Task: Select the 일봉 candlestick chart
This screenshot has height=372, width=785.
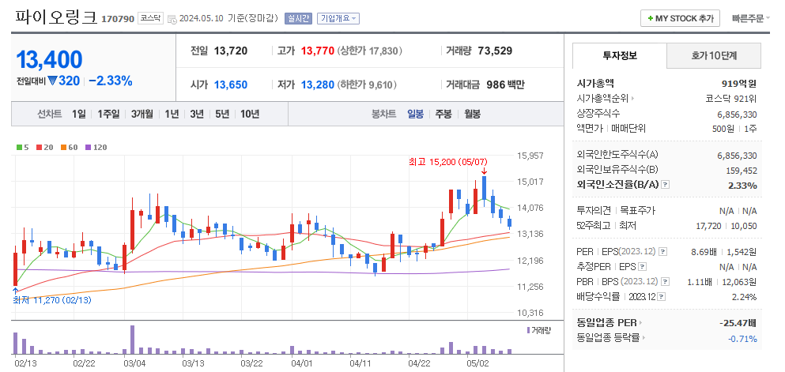Action: [415, 114]
